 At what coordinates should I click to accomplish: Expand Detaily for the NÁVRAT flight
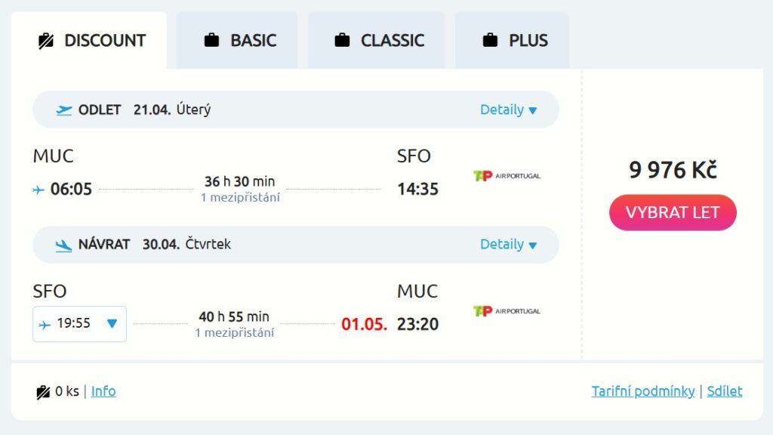point(508,245)
